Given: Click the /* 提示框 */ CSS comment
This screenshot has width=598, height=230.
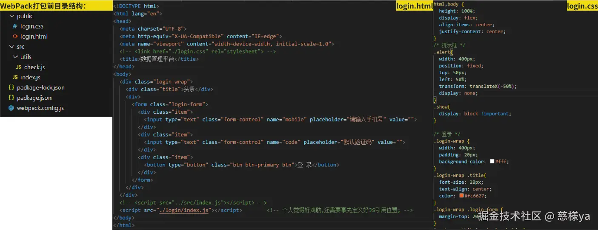Looking at the screenshot, I should (x=449, y=45).
